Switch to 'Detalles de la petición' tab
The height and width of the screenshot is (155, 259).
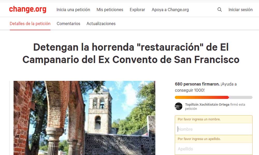click(x=30, y=24)
